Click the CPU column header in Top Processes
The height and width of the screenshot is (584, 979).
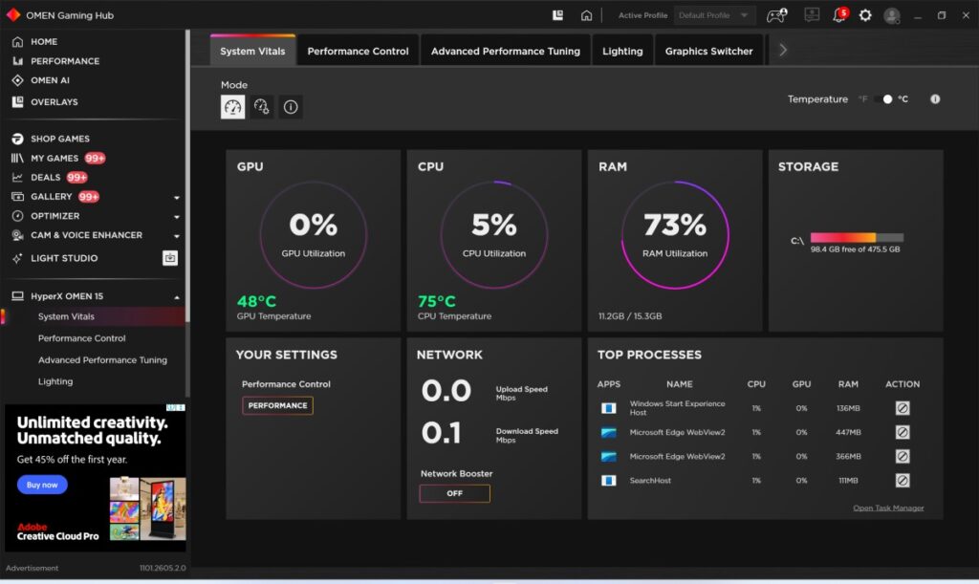756,384
